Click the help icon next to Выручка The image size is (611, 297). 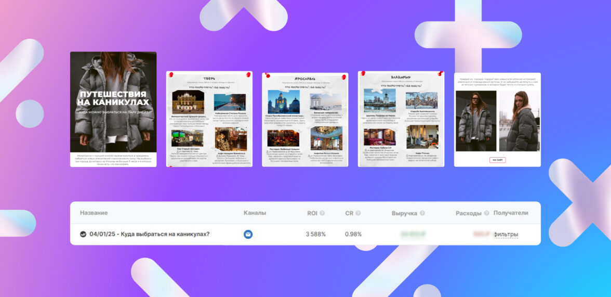422,213
